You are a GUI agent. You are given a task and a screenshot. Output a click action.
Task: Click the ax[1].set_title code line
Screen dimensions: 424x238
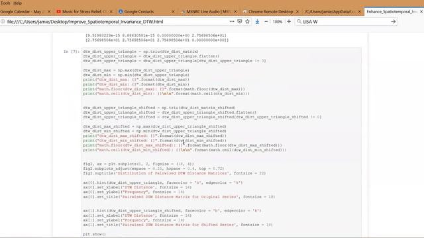pyautogui.click(x=178, y=225)
